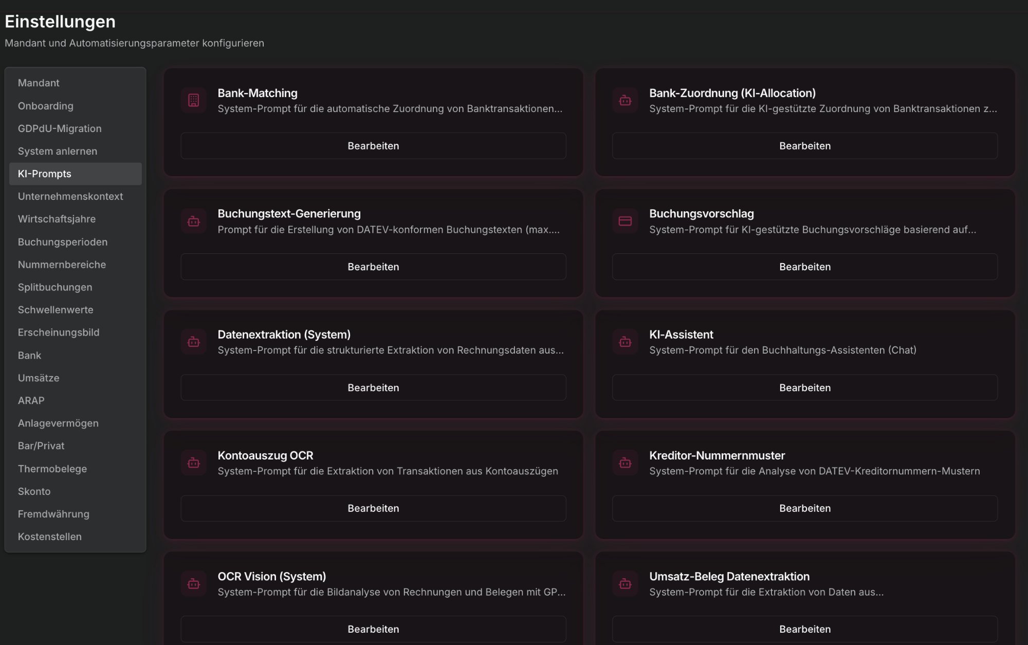
Task: Open the Mandant settings page
Action: 39,83
